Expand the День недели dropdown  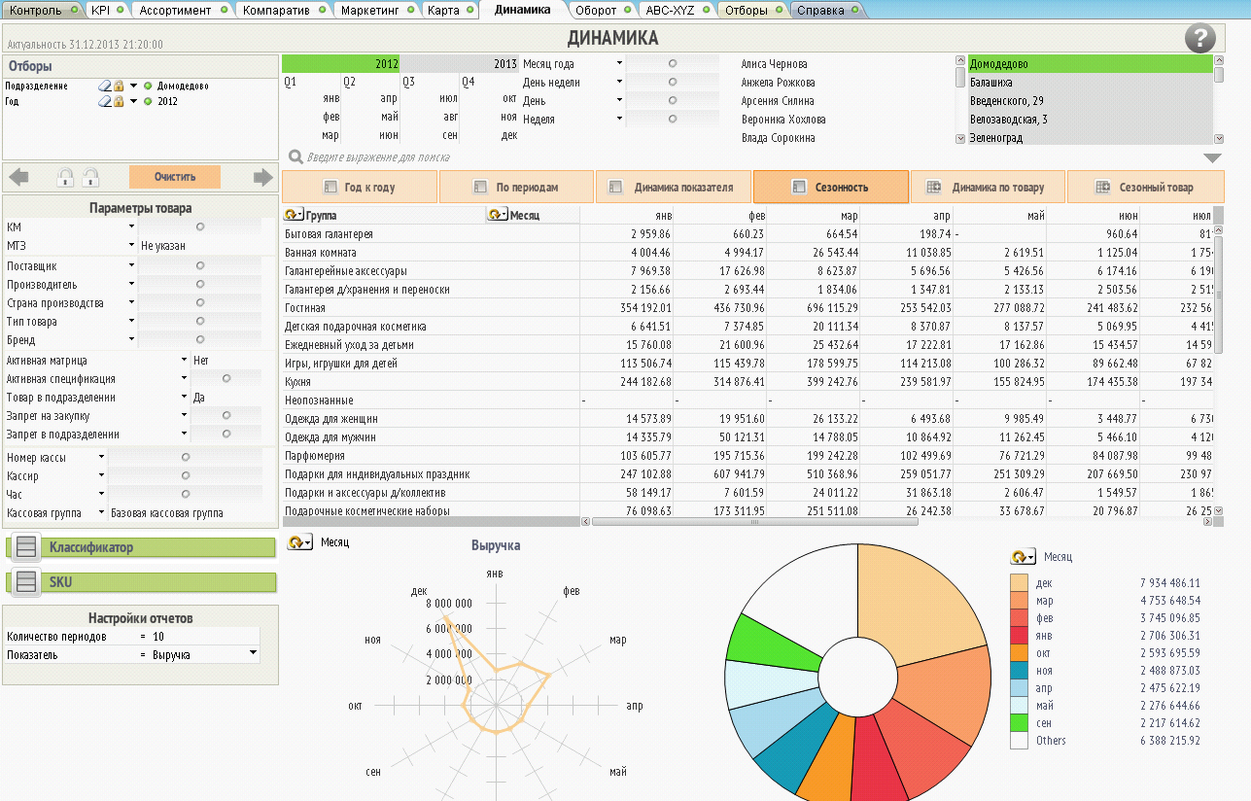point(619,83)
